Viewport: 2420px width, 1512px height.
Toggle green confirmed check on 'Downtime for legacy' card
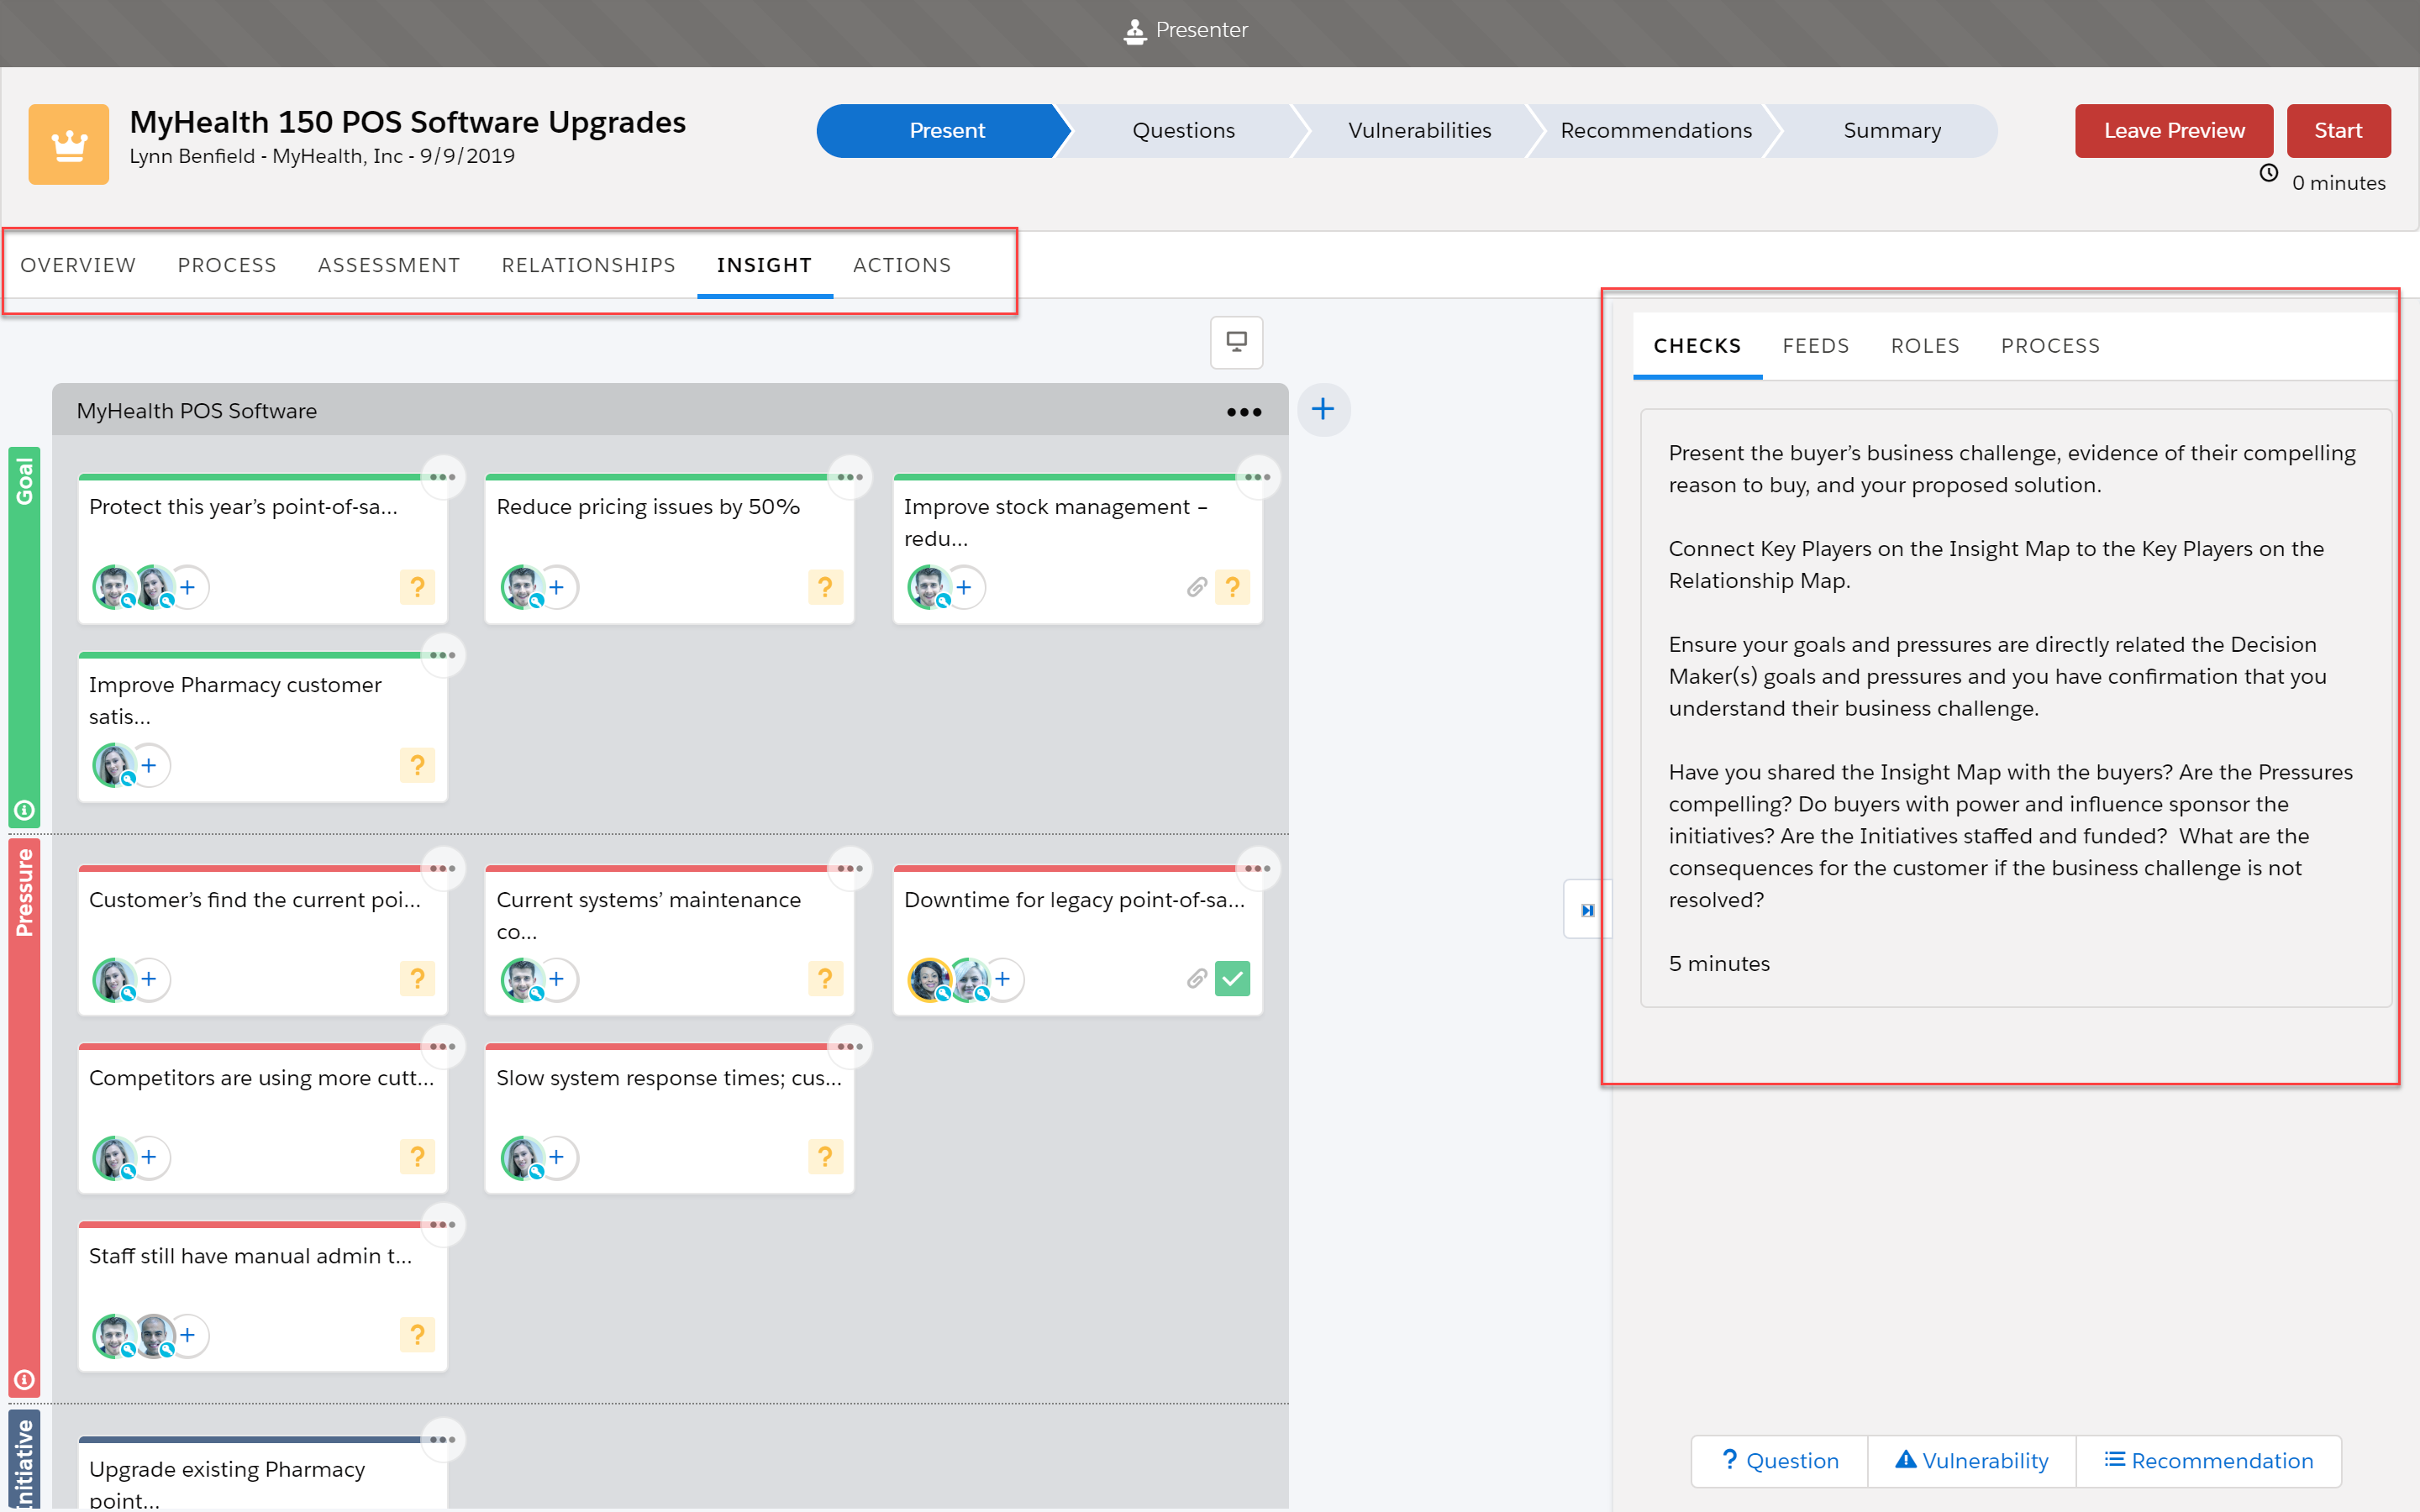pyautogui.click(x=1232, y=978)
